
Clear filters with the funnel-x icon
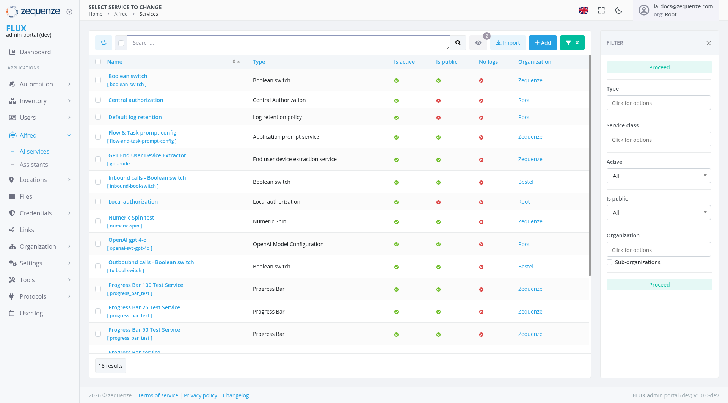572,42
